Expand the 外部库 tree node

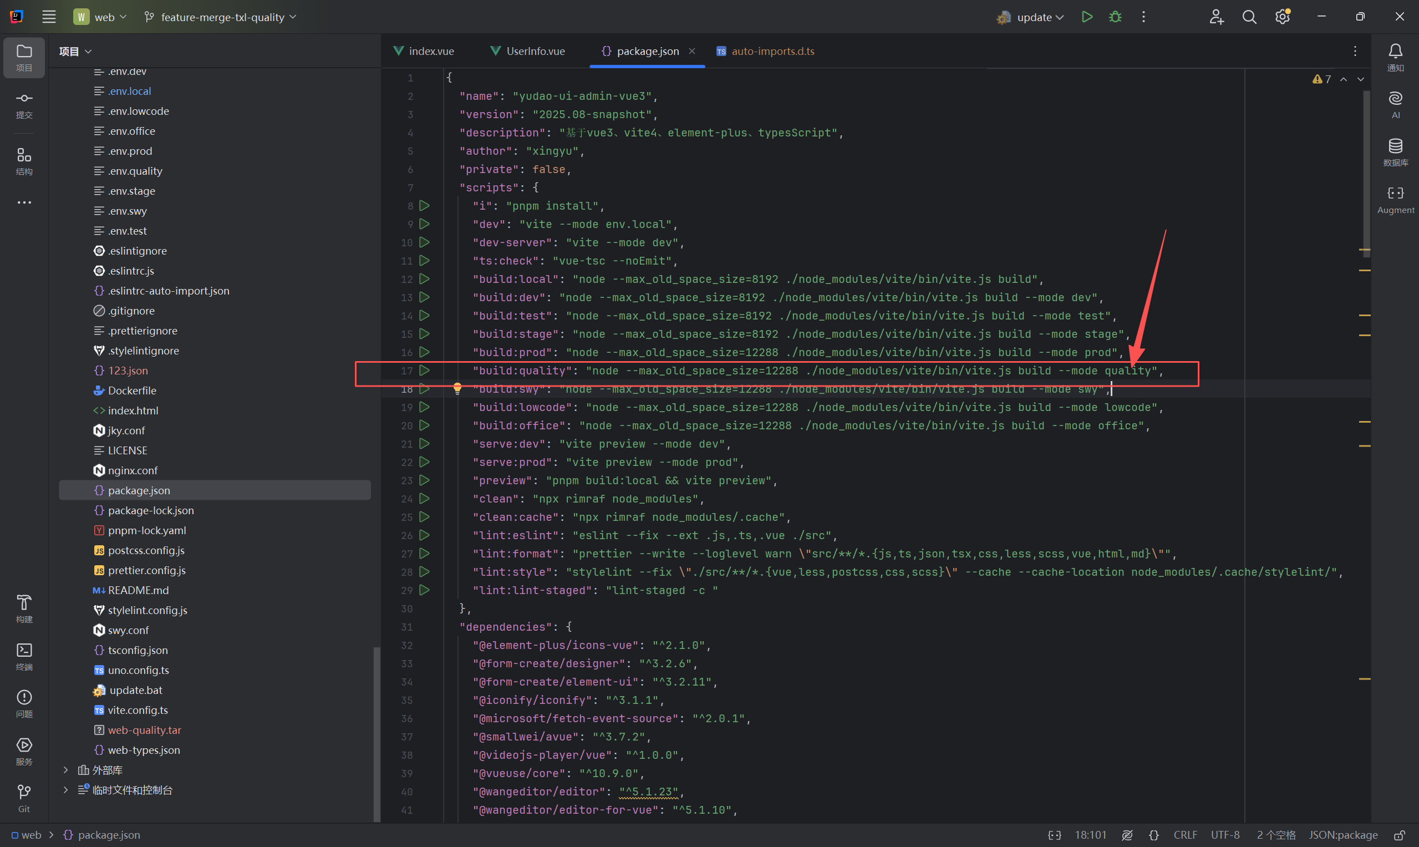tap(65, 770)
